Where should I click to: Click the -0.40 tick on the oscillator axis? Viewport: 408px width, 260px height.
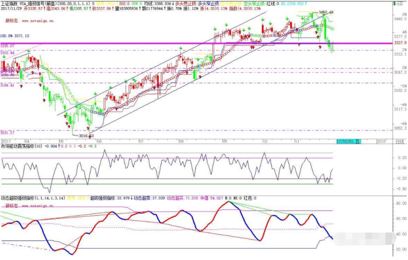pos(402,189)
